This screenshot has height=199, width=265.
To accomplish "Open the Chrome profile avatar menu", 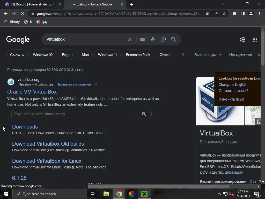I will (251, 13).
